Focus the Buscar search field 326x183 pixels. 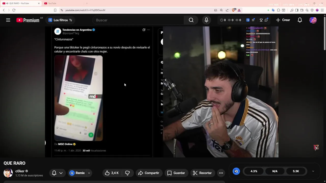tap(138, 20)
